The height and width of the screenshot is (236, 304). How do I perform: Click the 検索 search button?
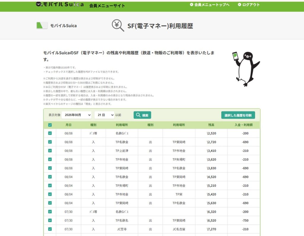142,115
